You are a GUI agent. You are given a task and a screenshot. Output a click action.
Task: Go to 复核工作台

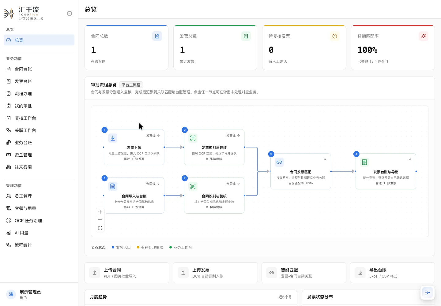[x=39, y=118]
